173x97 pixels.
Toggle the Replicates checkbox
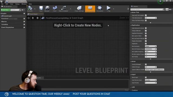[146, 44]
